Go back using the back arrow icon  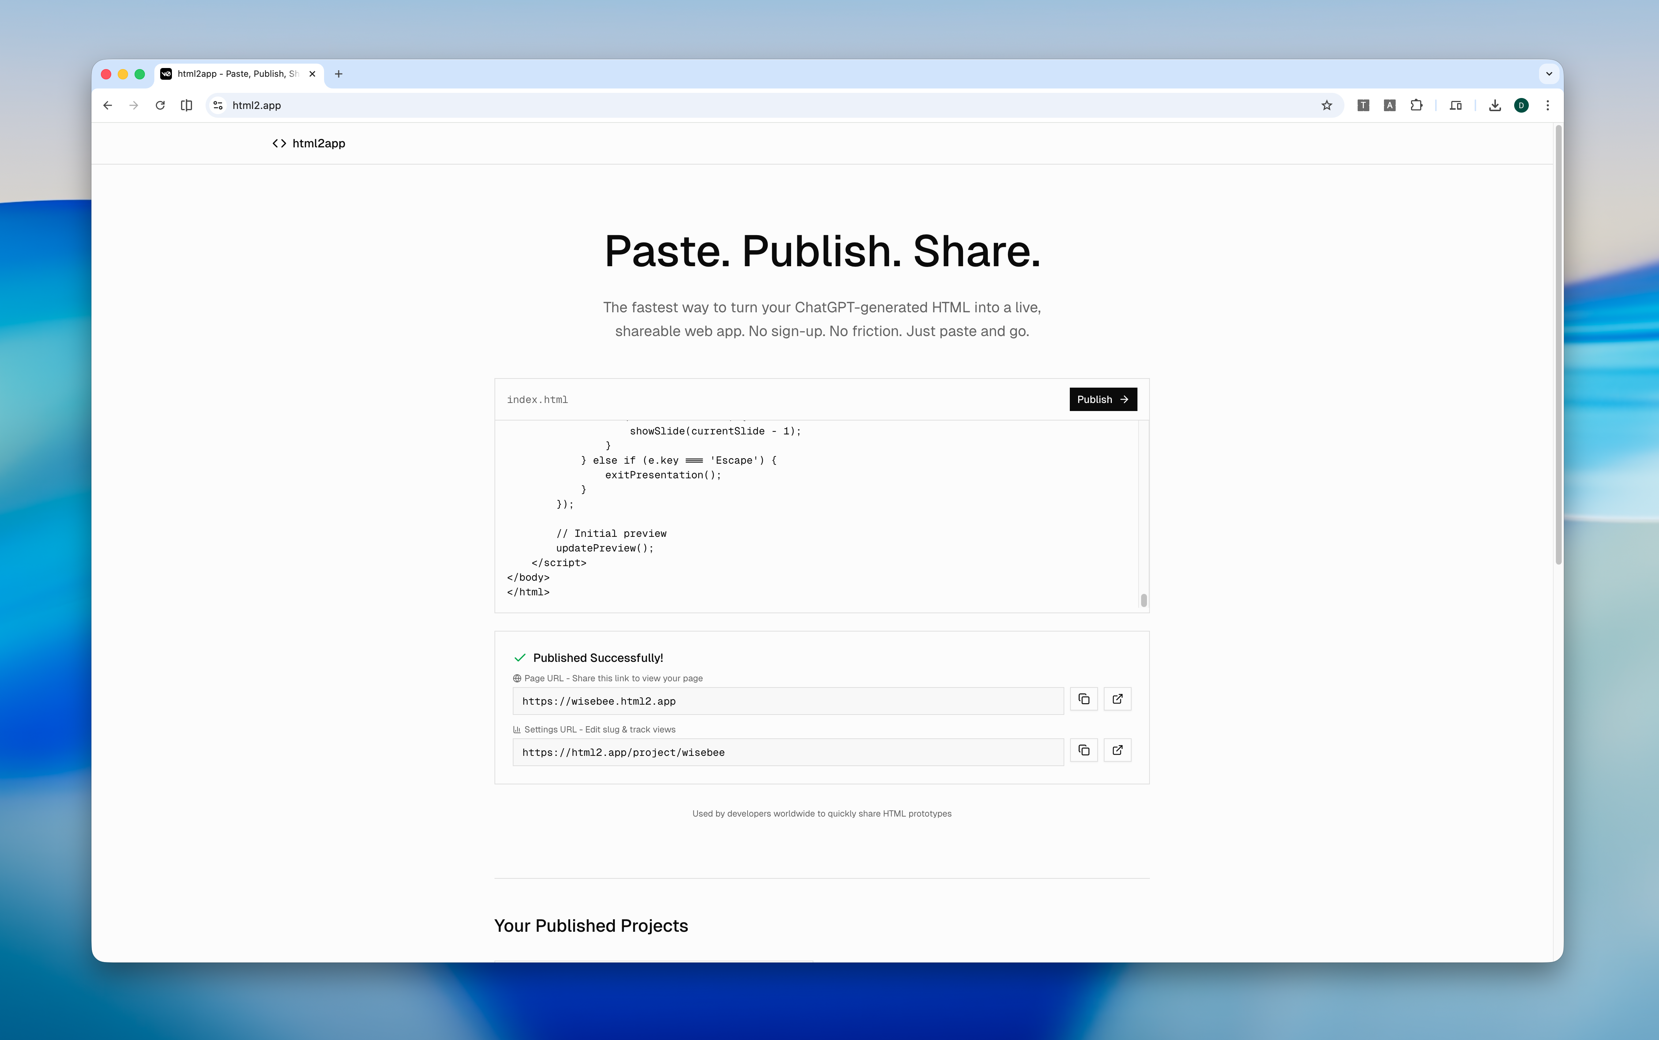(107, 105)
